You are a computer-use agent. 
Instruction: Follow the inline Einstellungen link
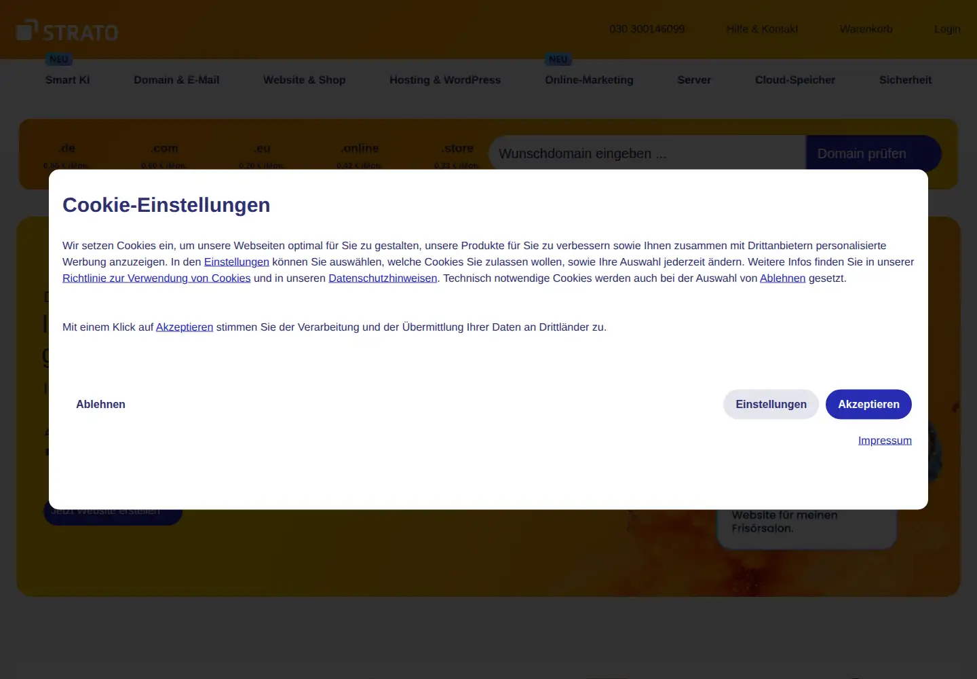click(x=237, y=261)
